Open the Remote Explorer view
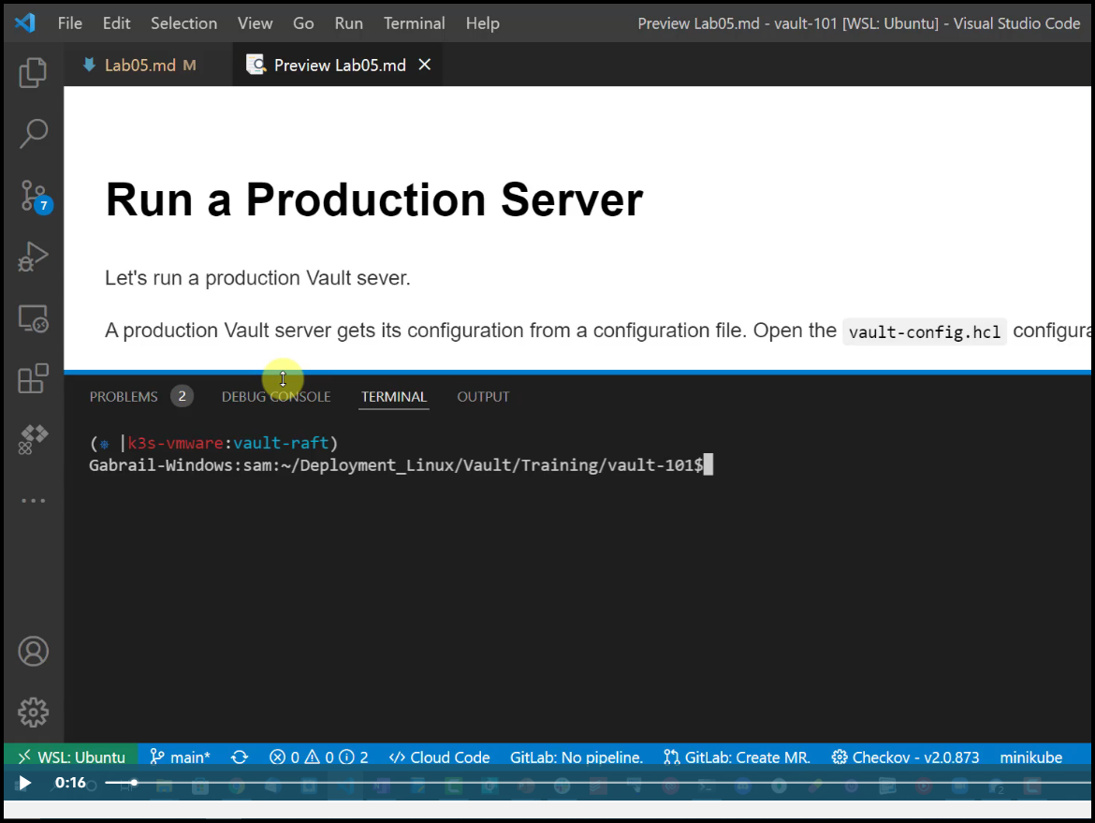Viewport: 1095px width, 823px height. coord(33,318)
